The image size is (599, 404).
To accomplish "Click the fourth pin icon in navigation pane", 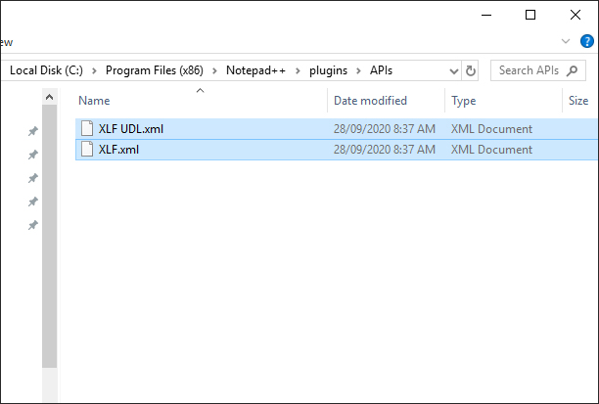I will click(33, 202).
